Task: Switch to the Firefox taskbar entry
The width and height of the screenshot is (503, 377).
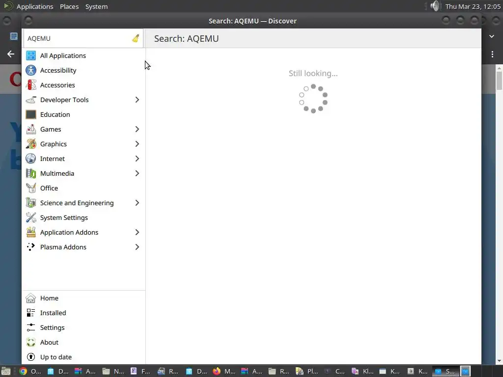Action: coord(224,371)
